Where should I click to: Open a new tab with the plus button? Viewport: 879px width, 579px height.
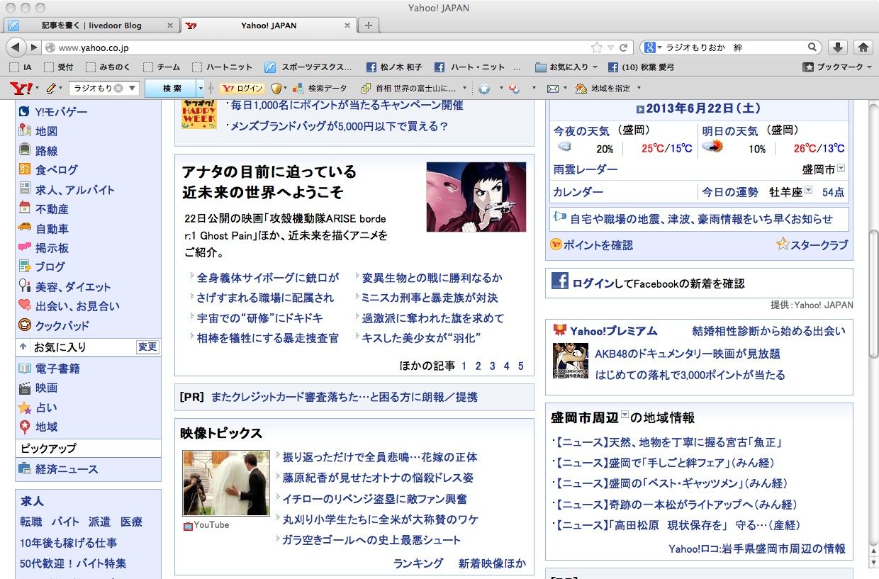pyautogui.click(x=369, y=26)
